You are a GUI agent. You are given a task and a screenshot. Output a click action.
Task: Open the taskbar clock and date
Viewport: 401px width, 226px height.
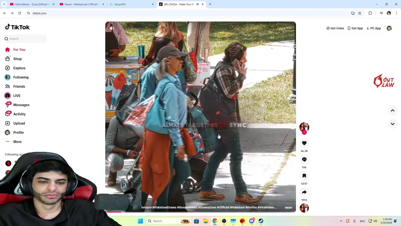click(387, 221)
